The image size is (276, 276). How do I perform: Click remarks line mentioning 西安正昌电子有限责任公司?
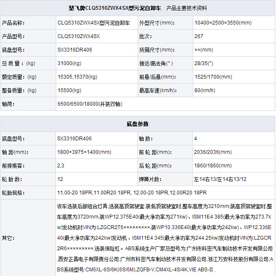(165, 259)
